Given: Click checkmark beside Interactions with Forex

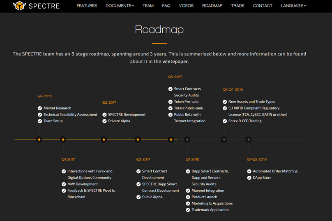Looking at the screenshot, I should 64,171.
